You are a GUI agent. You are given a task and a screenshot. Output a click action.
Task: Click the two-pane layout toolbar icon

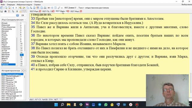[55, 8]
